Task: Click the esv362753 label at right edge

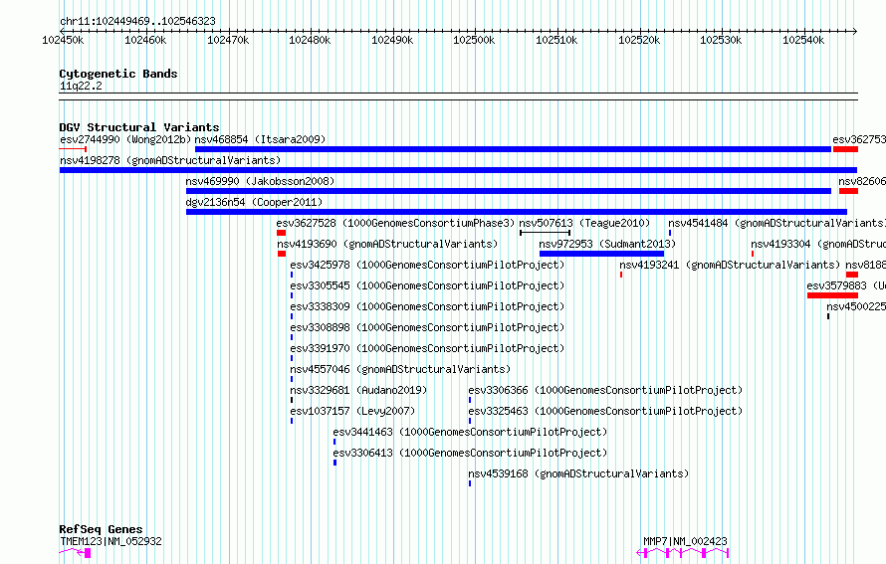Action: tap(859, 139)
